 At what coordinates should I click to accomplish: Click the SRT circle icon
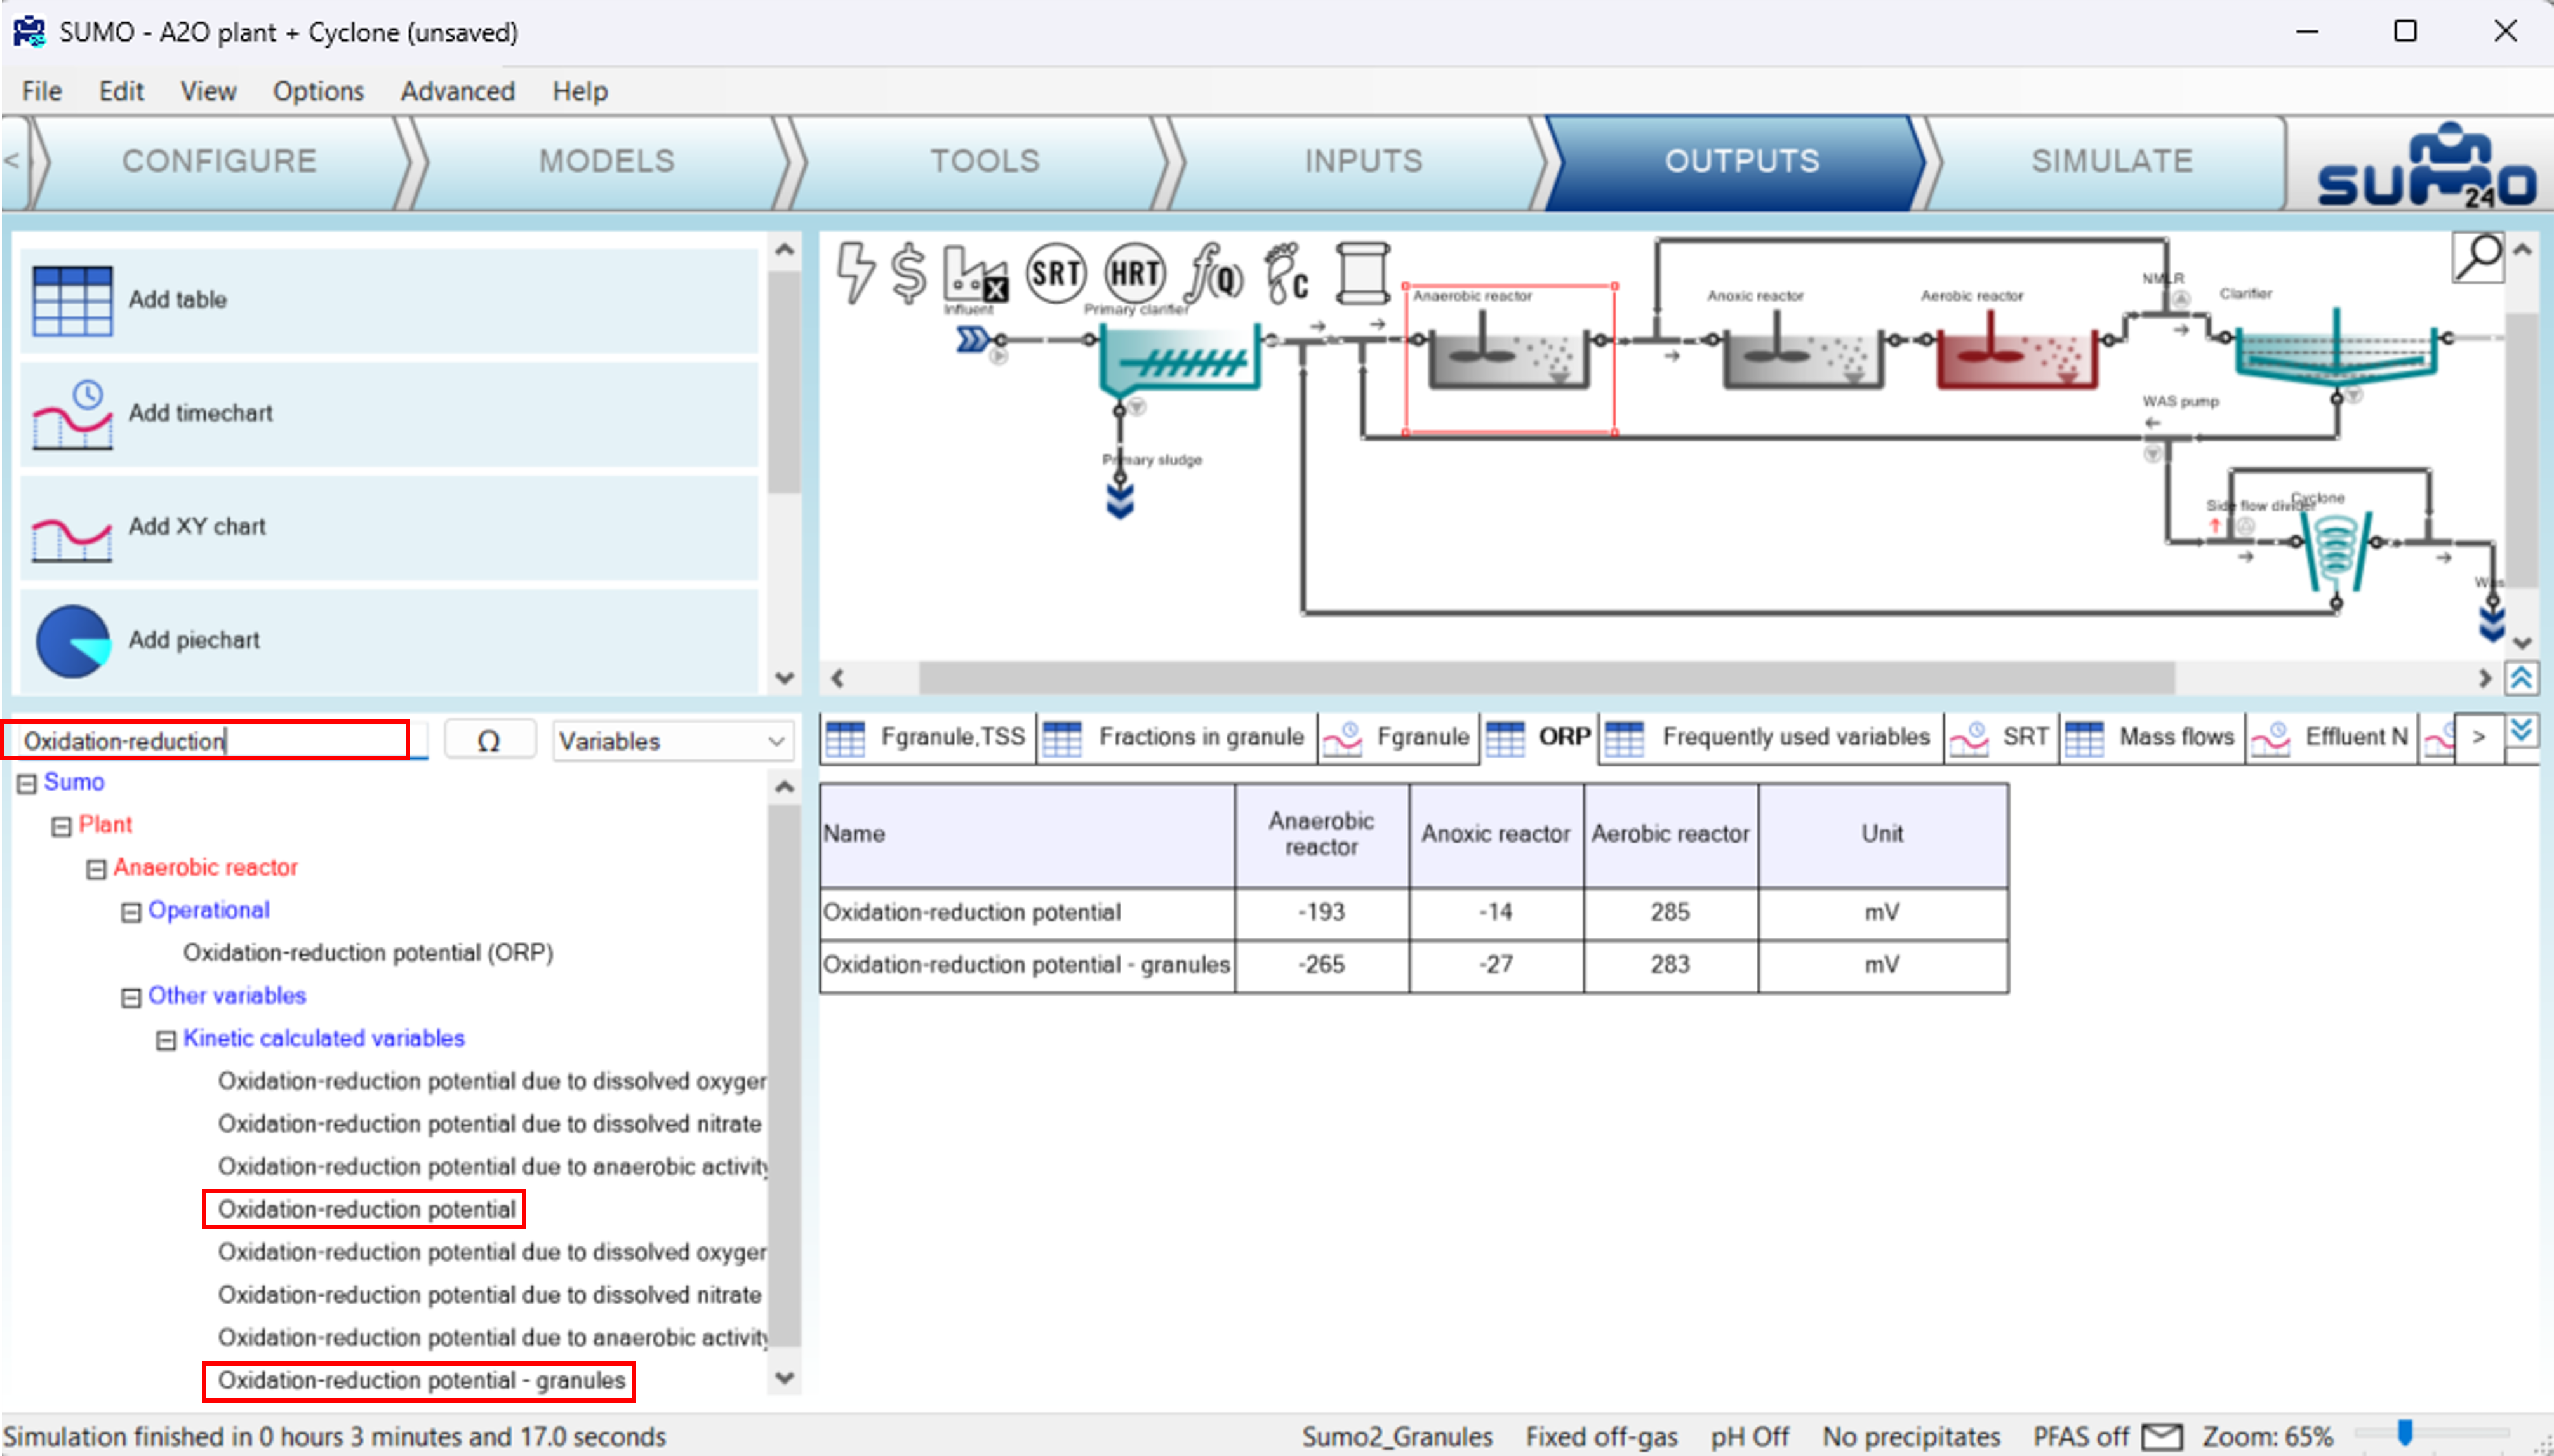(1056, 272)
